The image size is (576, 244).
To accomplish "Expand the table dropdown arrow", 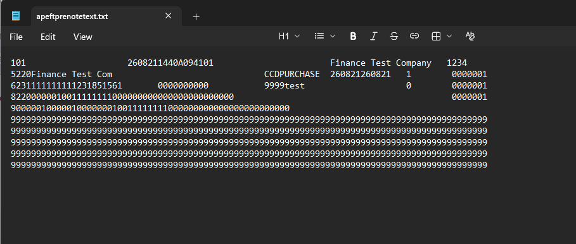I will (449, 36).
